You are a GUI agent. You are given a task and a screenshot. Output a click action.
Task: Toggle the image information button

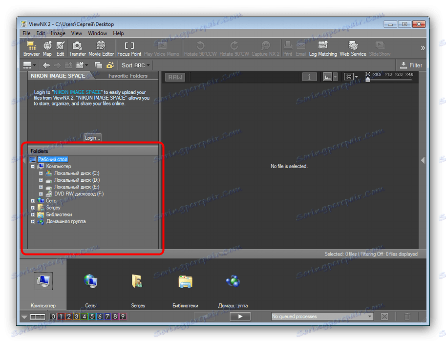click(309, 77)
